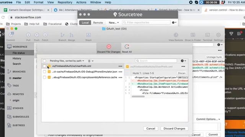Screen dimensions: 245x137
Task: Close the Xamarin Developer browser tab
Action: pos(48,10)
